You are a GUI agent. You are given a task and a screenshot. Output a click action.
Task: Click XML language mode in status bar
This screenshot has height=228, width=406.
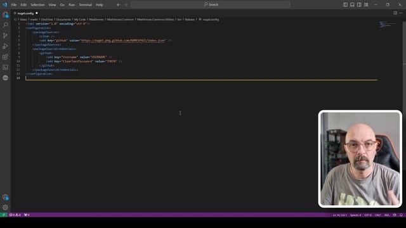[386, 215]
